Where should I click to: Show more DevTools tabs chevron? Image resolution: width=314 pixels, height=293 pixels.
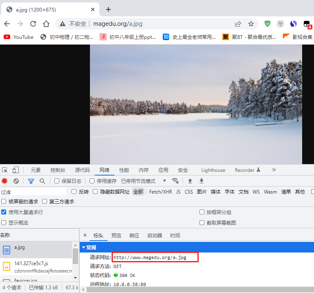(274, 170)
